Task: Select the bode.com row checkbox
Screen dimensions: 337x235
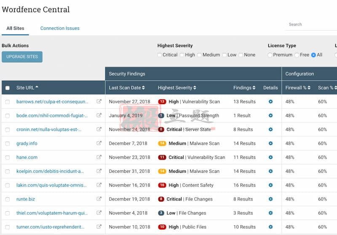Action: pos(8,116)
